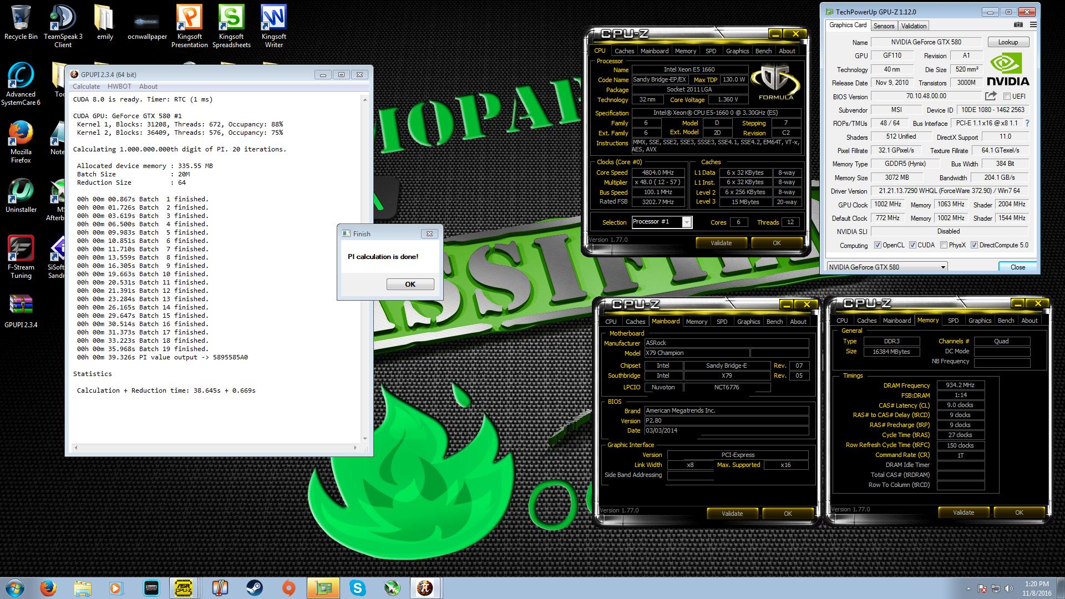Screen dimensions: 1065x599
Task: Open the About menu in GPUPI
Action: (148, 86)
